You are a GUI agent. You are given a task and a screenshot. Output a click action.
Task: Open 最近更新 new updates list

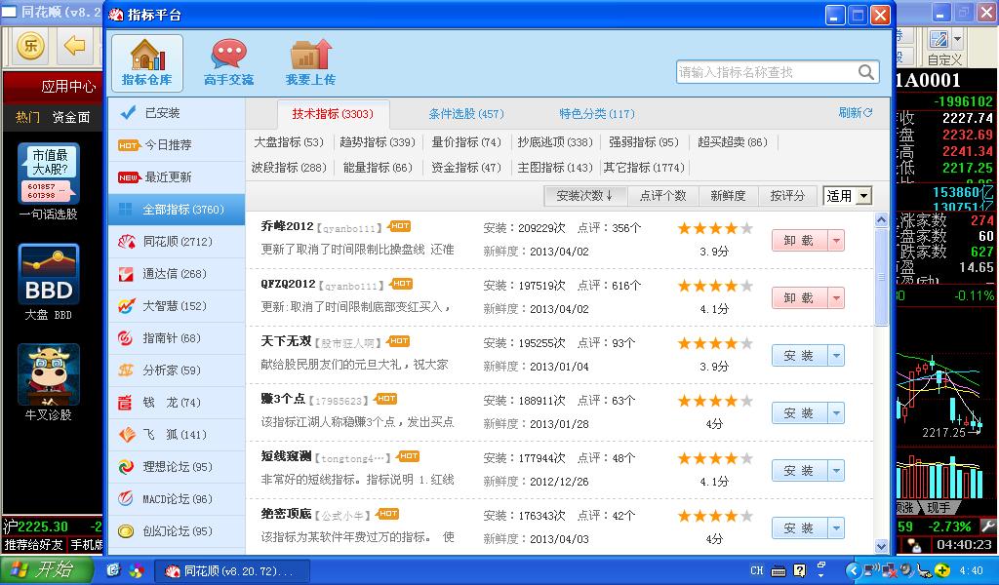click(177, 177)
